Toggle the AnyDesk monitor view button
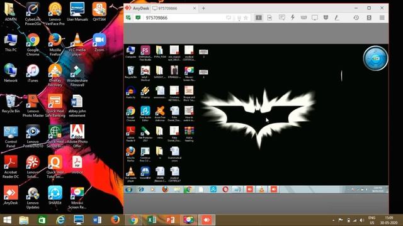 [x=259, y=18]
